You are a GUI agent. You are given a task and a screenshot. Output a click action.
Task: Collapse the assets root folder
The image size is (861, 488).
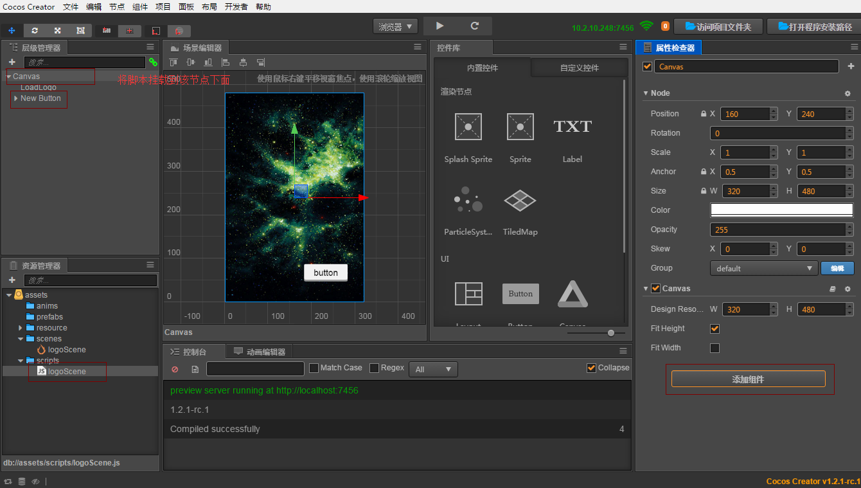click(x=8, y=295)
